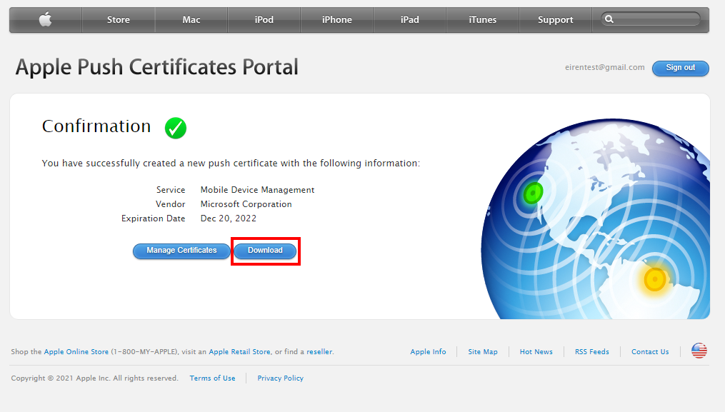
Task: Open the Contact Us link
Action: coord(650,352)
